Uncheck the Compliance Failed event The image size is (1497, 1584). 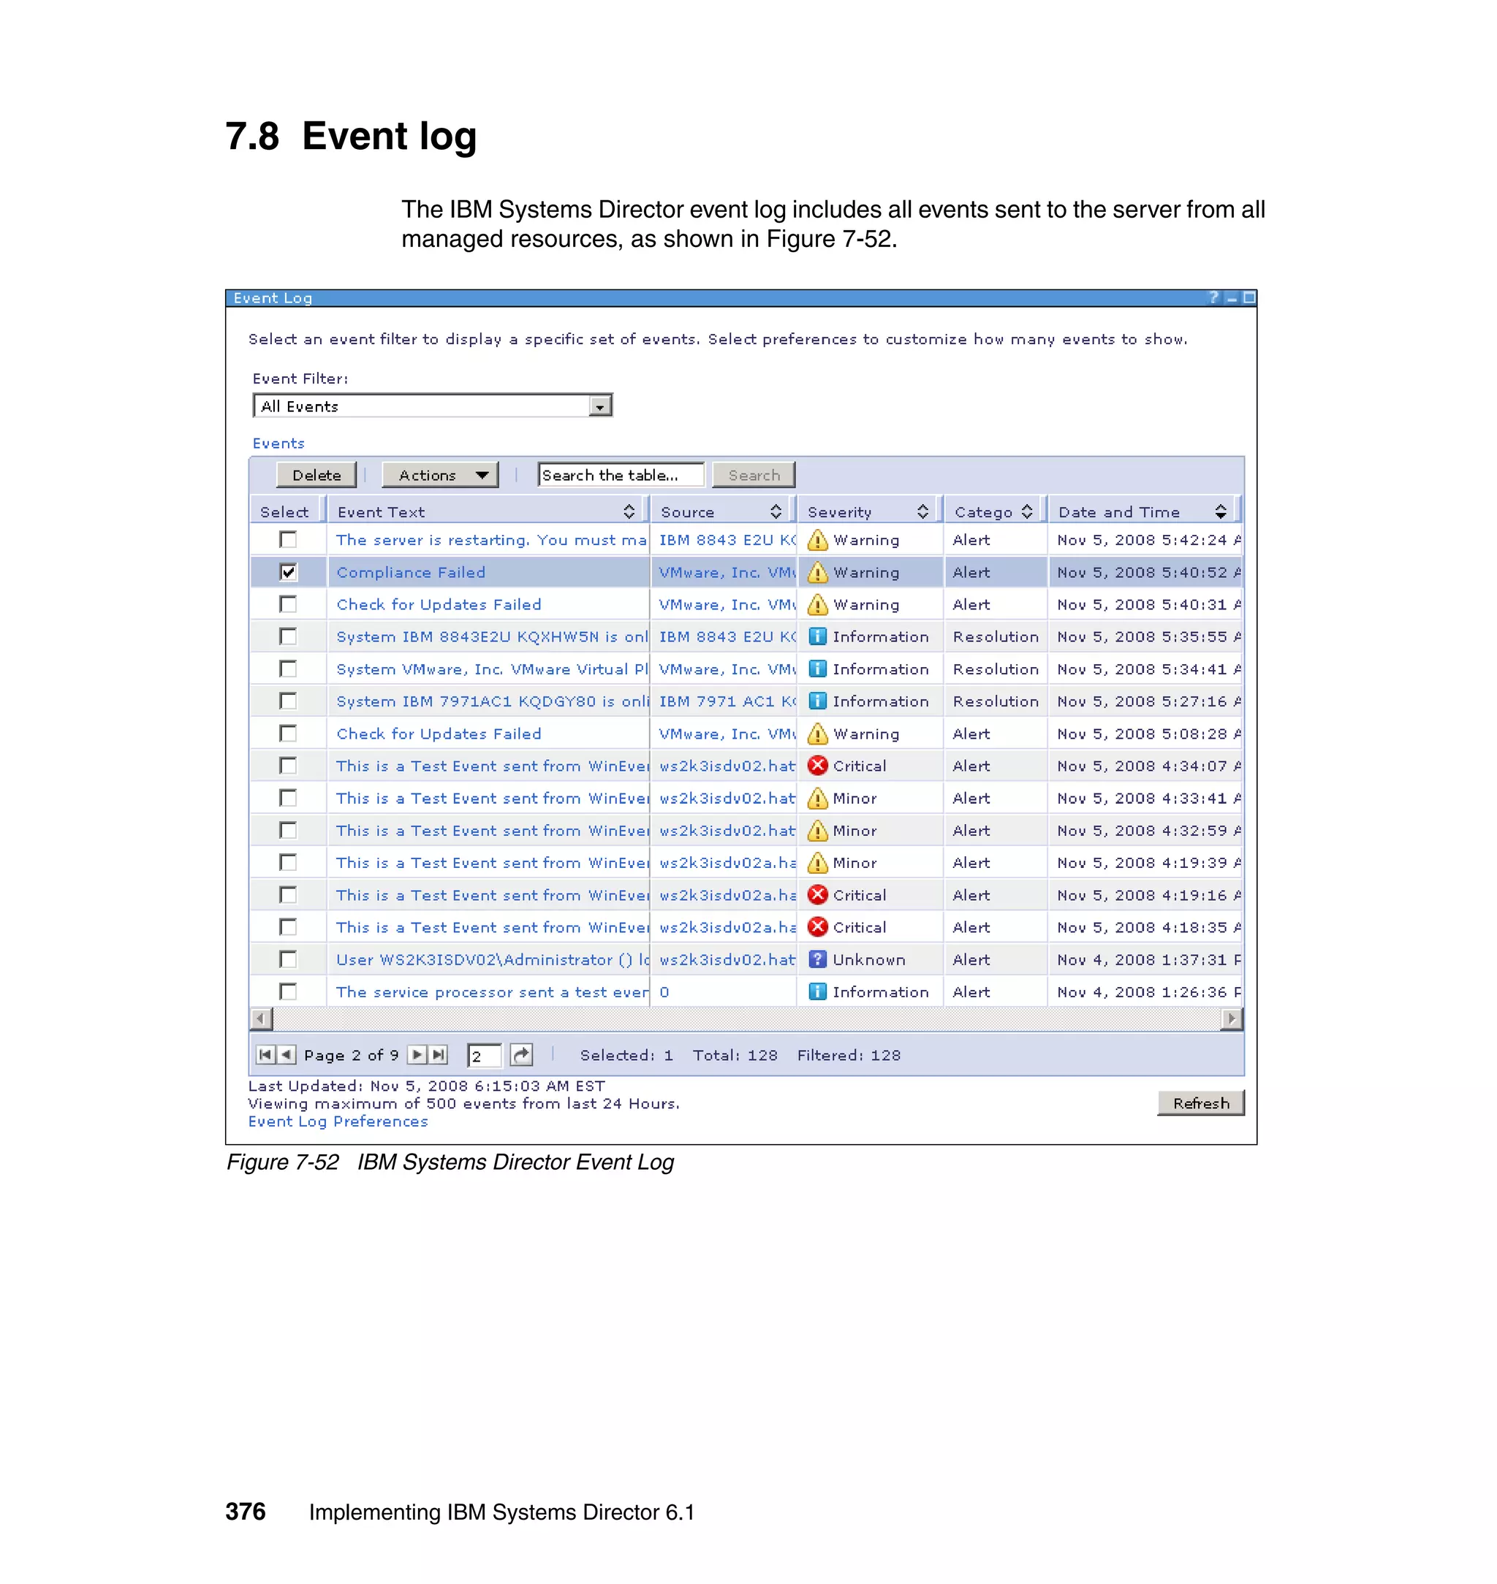(288, 572)
